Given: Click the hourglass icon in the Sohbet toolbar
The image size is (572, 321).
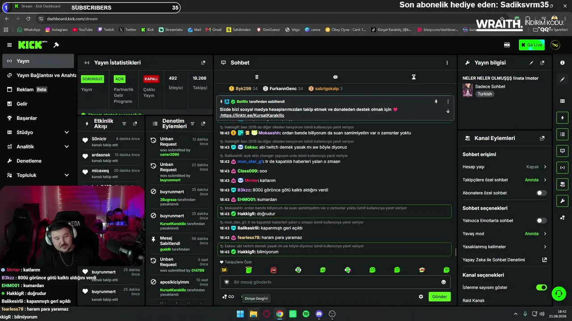Looking at the screenshot, I should click(414, 77).
